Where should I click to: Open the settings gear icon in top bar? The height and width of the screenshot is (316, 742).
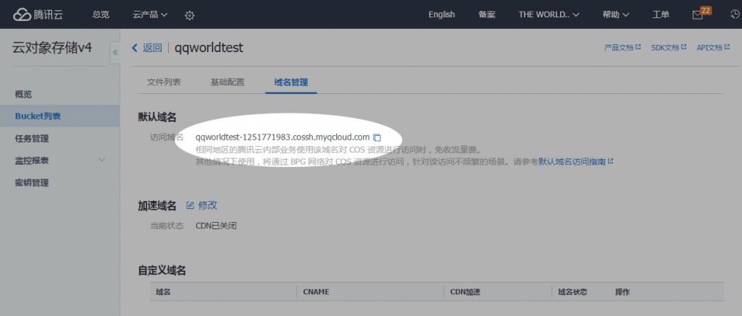pos(190,15)
